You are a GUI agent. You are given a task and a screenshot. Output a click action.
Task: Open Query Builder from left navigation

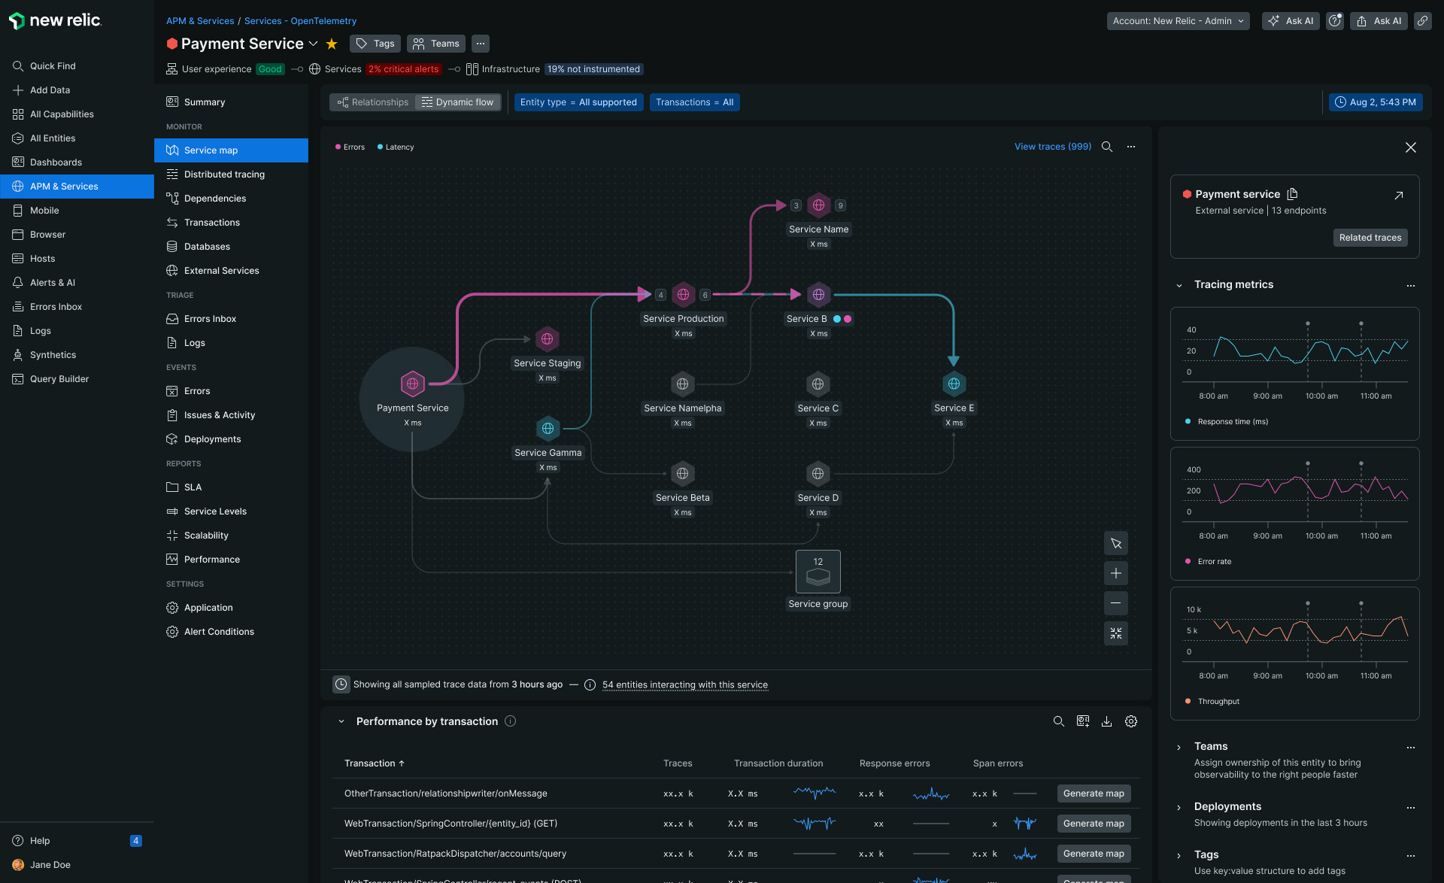pyautogui.click(x=77, y=379)
